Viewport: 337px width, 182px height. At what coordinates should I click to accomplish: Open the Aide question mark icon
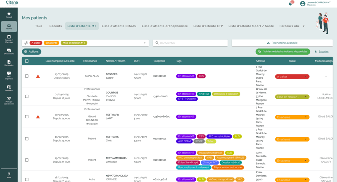pyautogui.click(x=9, y=174)
